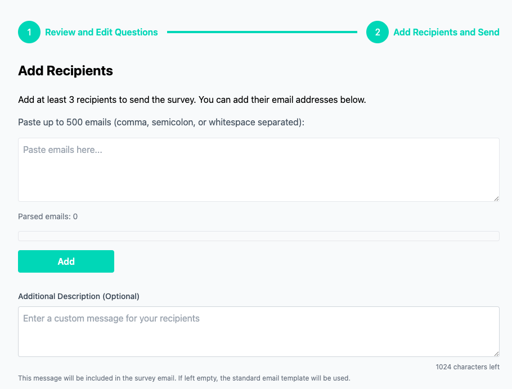Grab the emails box resize handle
This screenshot has width=512, height=389.
[496, 198]
